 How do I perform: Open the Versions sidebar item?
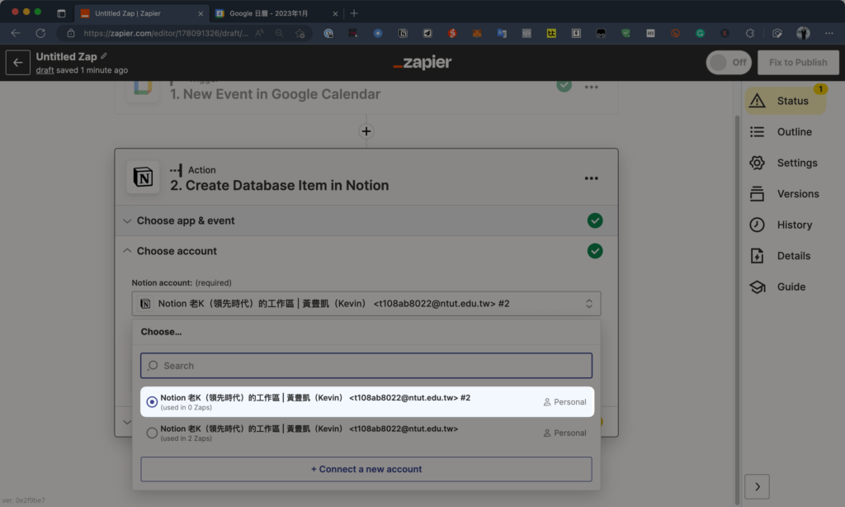[786, 193]
